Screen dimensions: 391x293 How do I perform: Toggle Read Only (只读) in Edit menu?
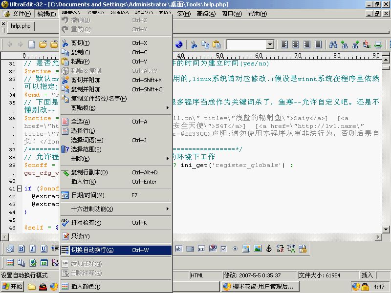(80, 236)
